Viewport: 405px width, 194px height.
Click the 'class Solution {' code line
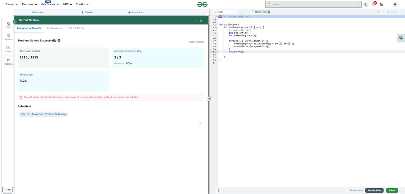(228, 25)
